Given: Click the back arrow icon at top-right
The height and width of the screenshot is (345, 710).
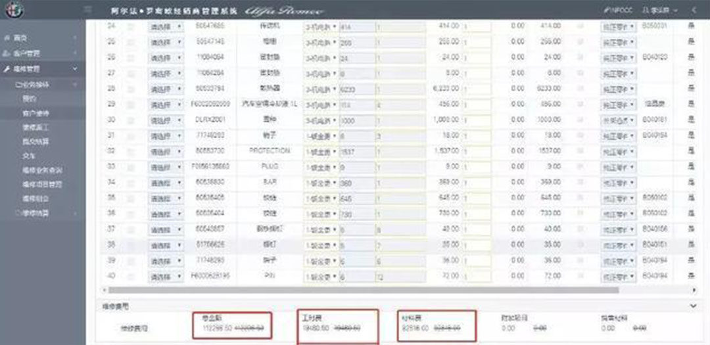Looking at the screenshot, I should [x=694, y=11].
